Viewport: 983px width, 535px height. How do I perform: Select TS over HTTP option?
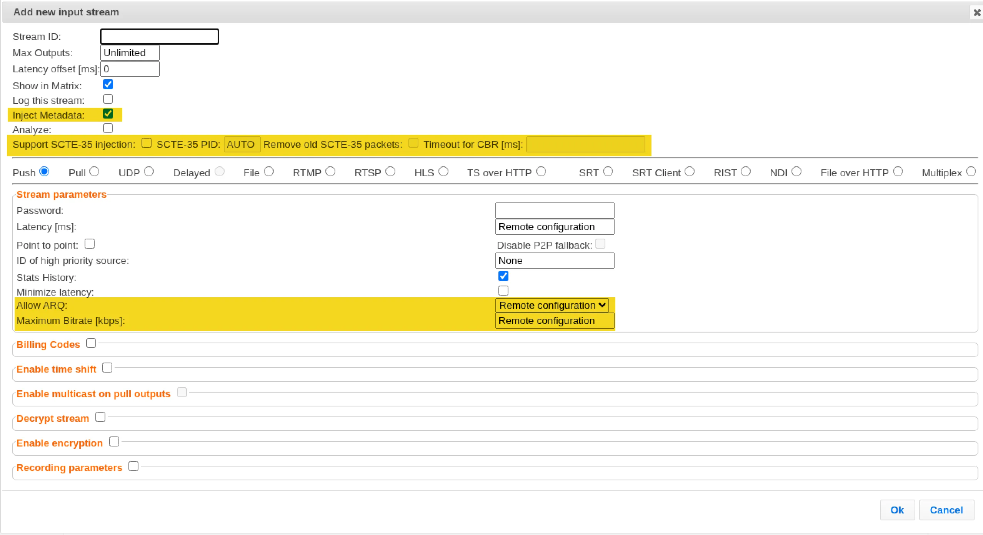pyautogui.click(x=541, y=171)
